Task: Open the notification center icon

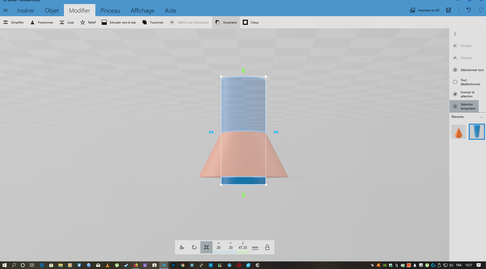Action: click(478, 265)
